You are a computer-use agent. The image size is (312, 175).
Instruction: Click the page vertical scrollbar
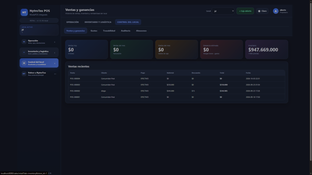(x=310, y=81)
